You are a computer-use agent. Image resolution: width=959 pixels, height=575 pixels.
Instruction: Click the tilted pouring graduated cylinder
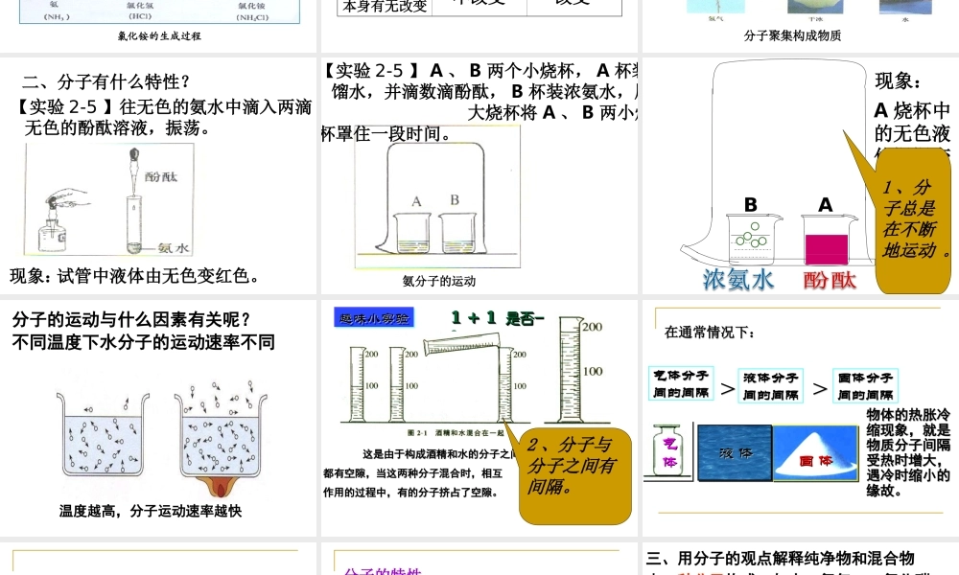tap(462, 346)
